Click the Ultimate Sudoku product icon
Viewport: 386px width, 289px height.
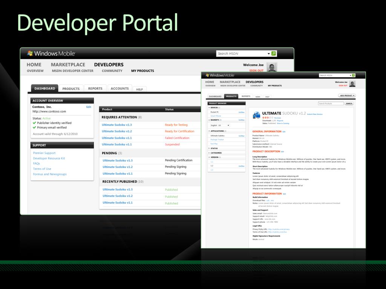pyautogui.click(x=256, y=115)
